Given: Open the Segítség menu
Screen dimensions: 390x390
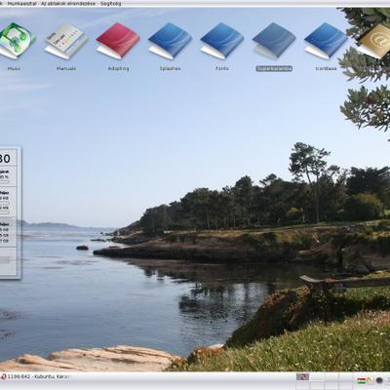Looking at the screenshot, I should click(110, 4).
